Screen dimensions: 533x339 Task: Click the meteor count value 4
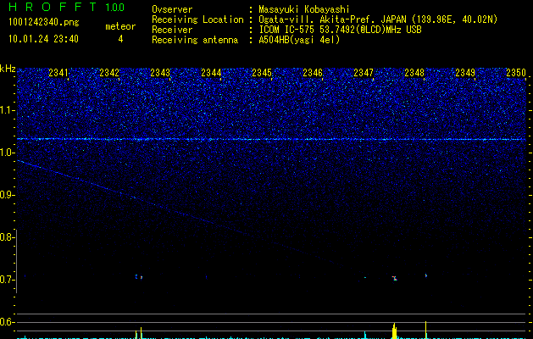119,39
